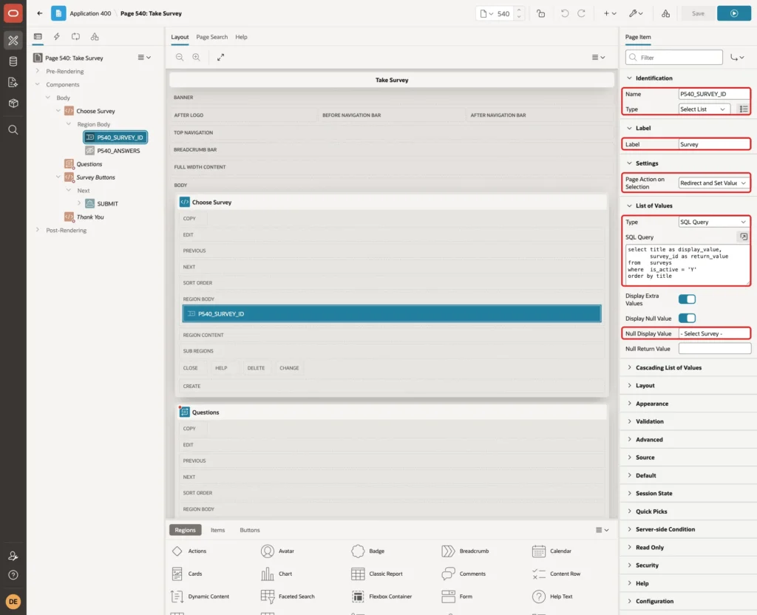Open the DE user avatar menu
757x615 pixels.
pos(13,602)
